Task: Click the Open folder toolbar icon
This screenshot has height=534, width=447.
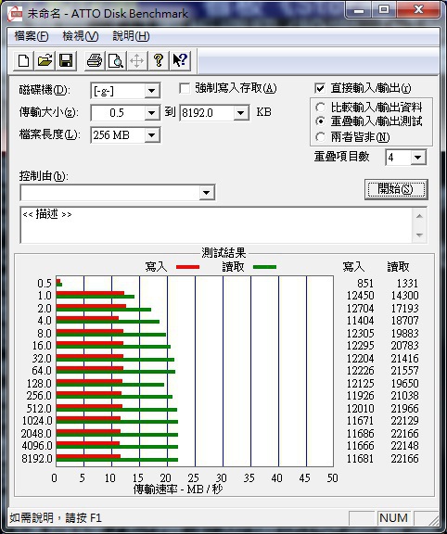Action: pos(45,61)
